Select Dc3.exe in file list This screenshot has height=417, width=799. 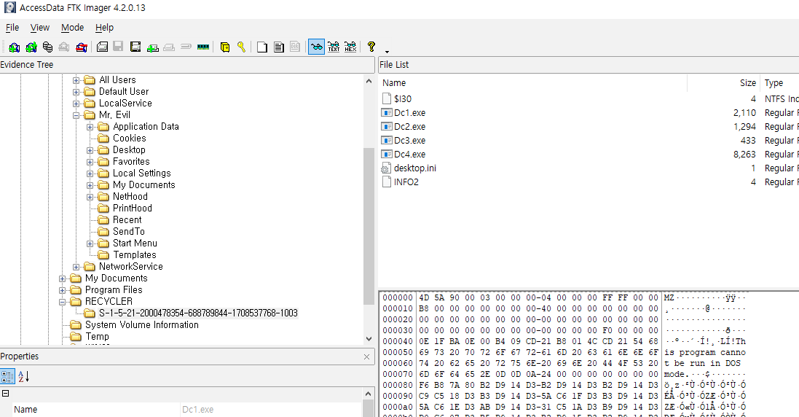[x=409, y=140]
